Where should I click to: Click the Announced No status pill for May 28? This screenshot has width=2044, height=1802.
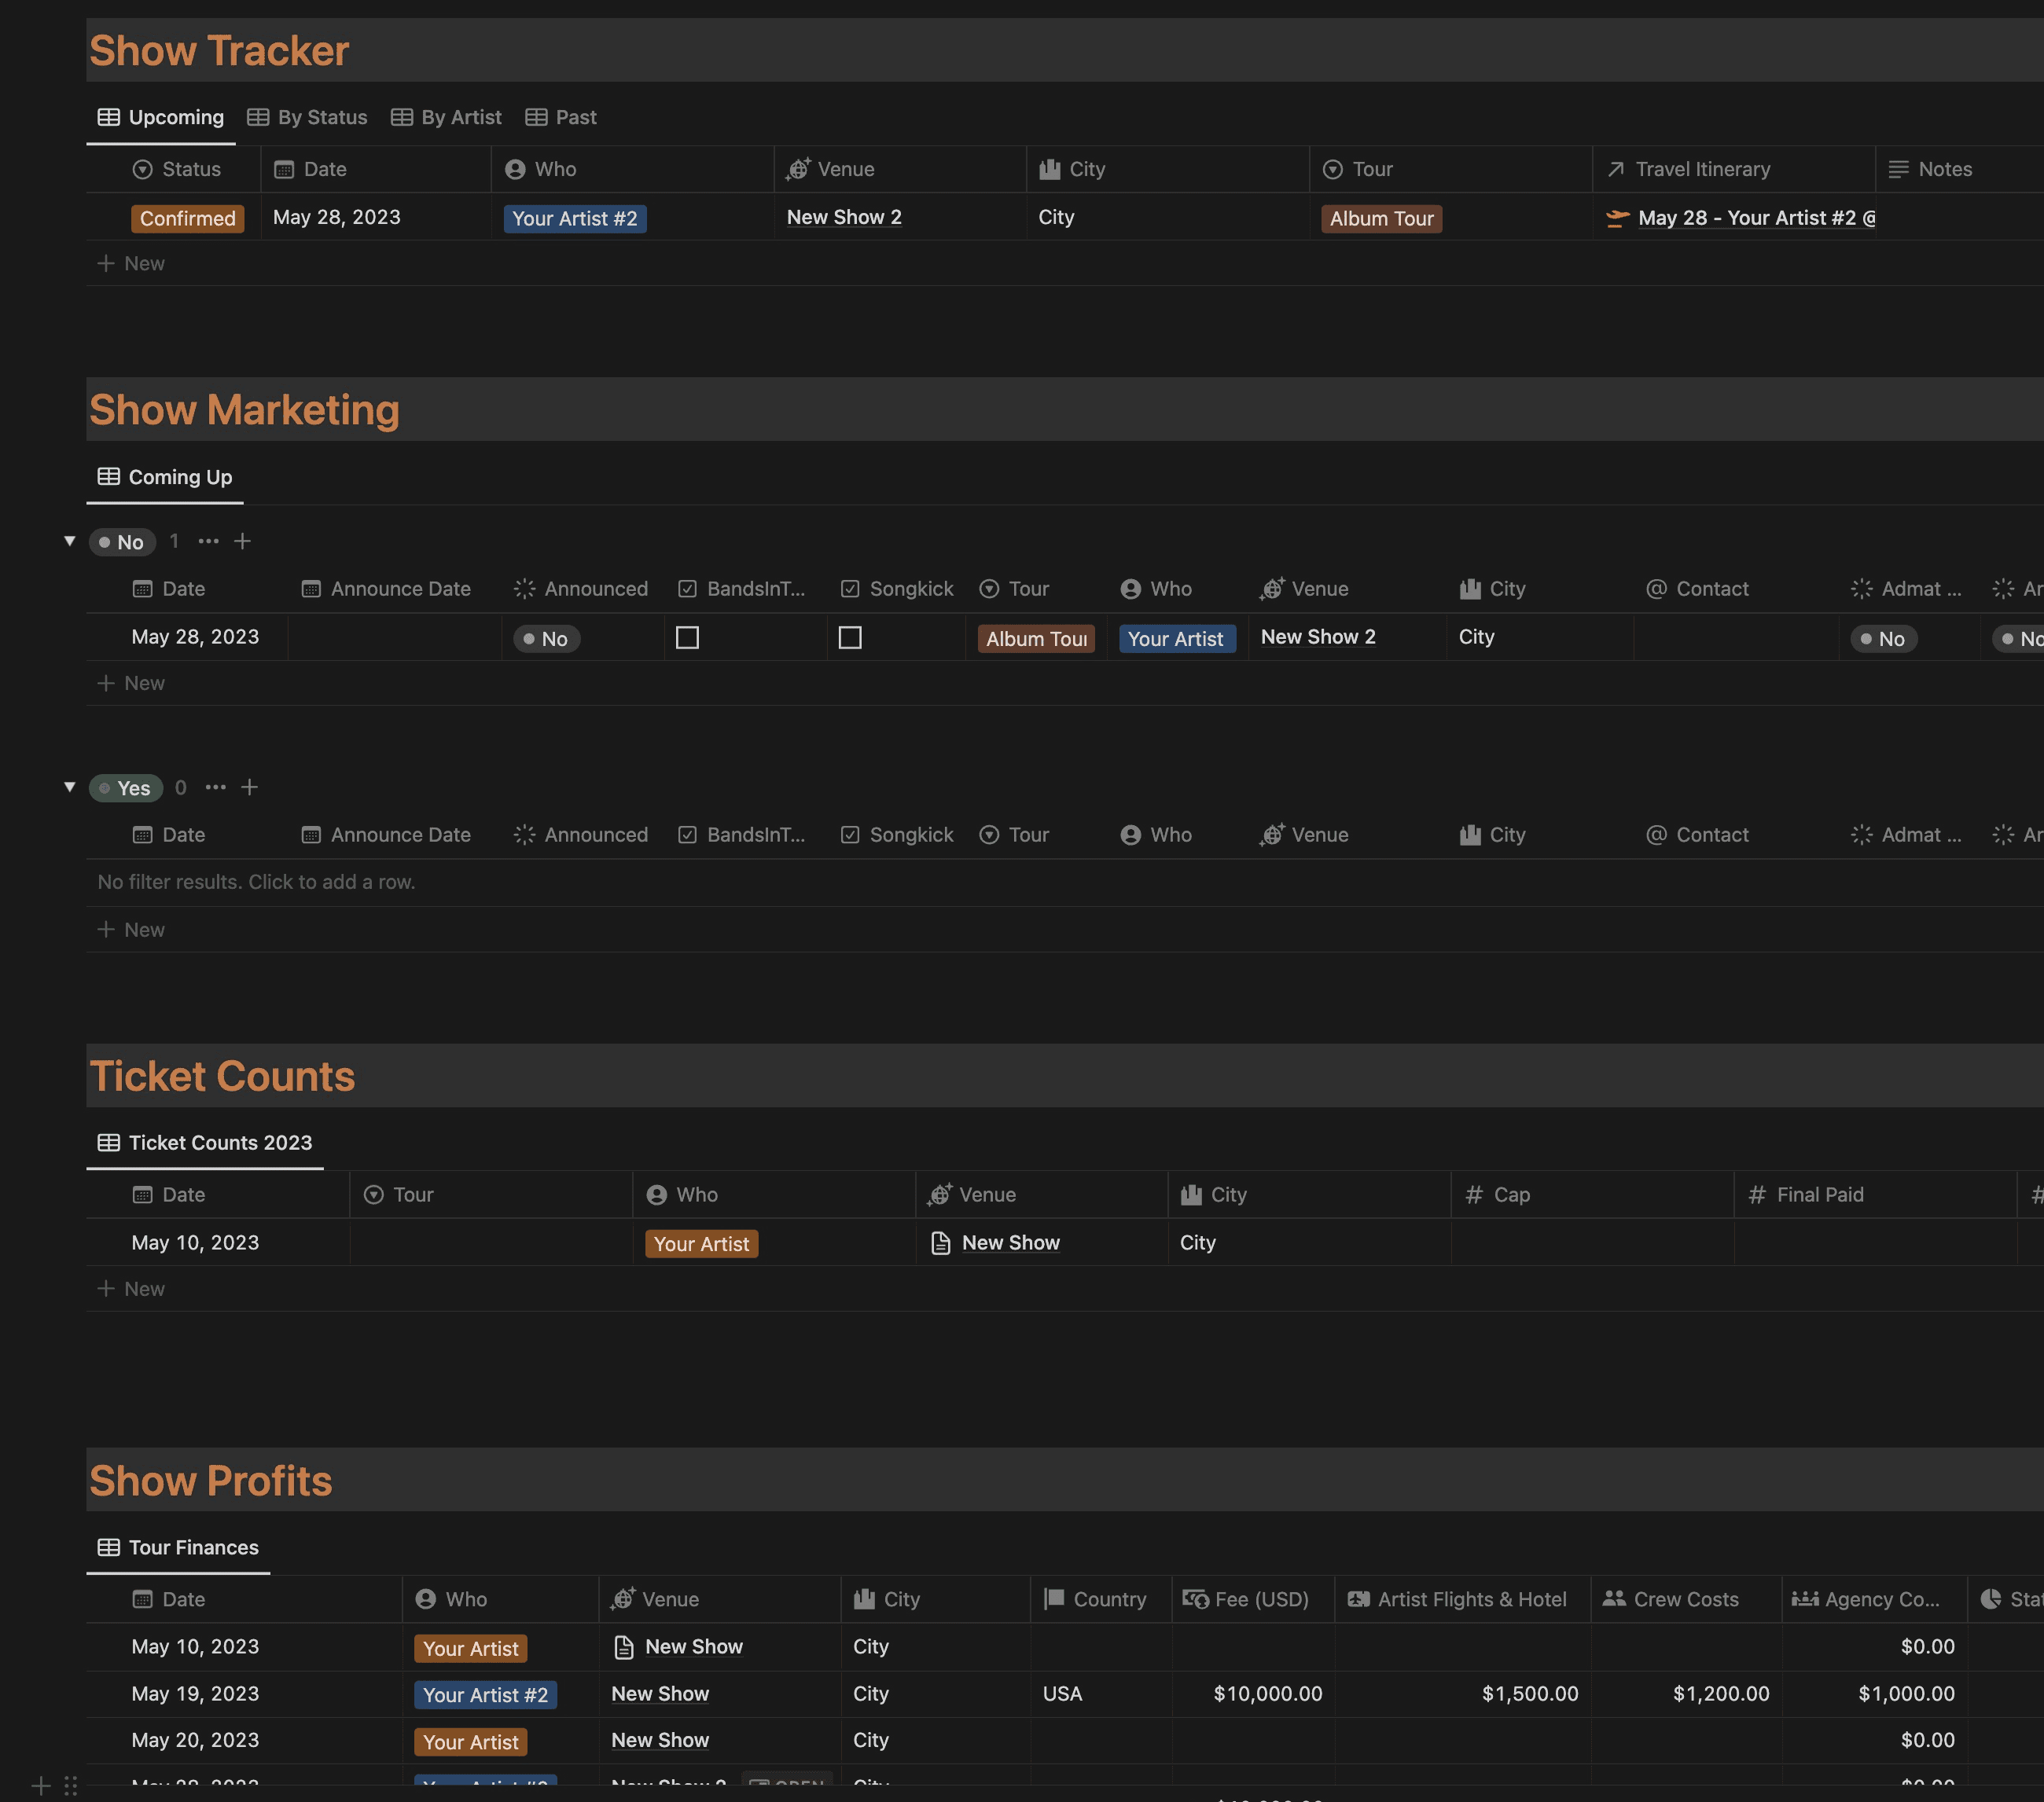click(x=546, y=639)
